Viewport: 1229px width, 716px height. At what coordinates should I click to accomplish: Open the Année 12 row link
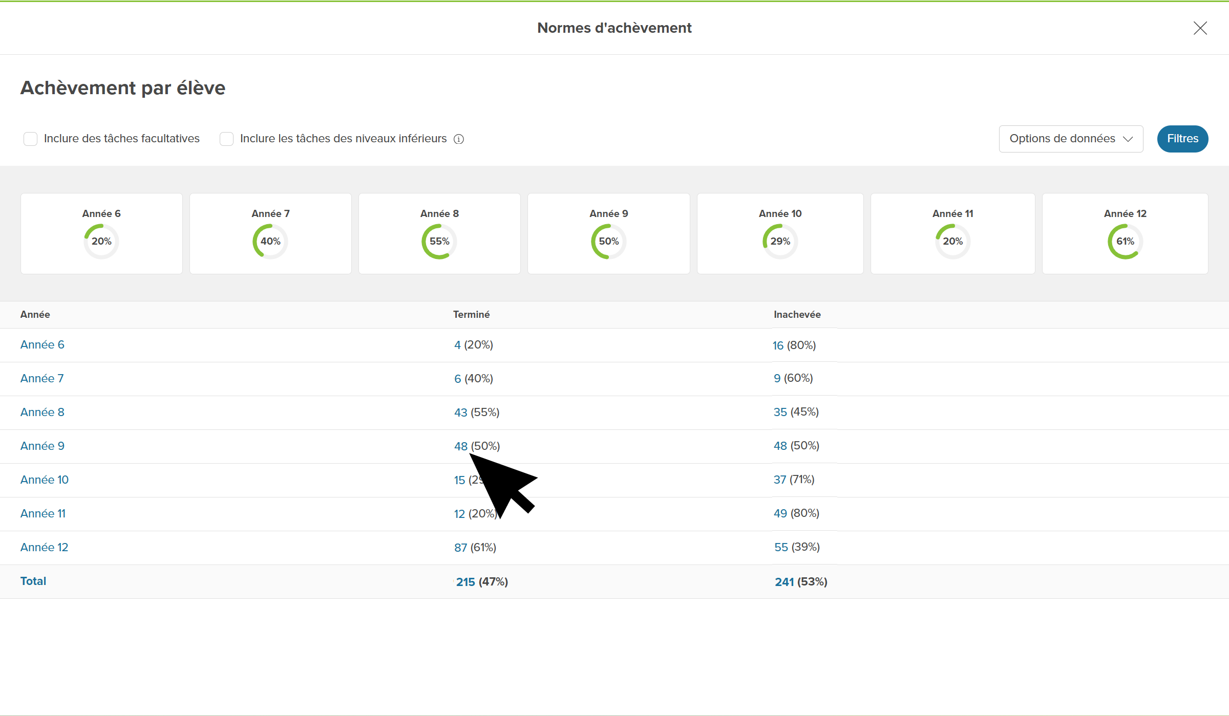(44, 547)
